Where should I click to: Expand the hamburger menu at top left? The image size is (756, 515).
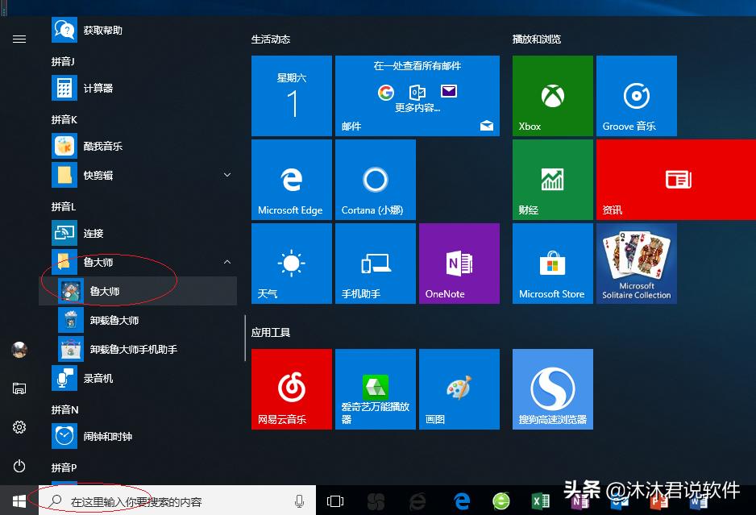point(19,39)
